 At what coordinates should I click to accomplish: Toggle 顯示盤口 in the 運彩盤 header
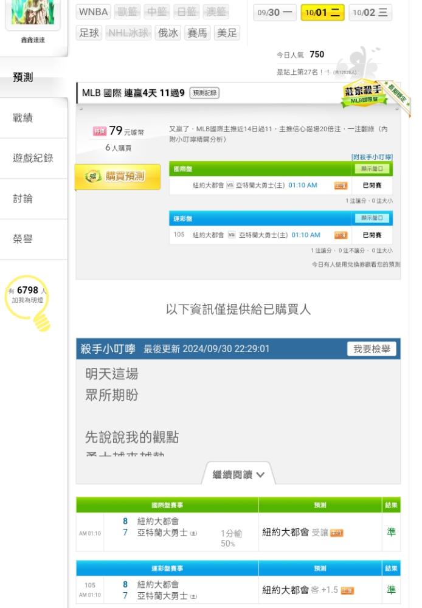(x=372, y=218)
